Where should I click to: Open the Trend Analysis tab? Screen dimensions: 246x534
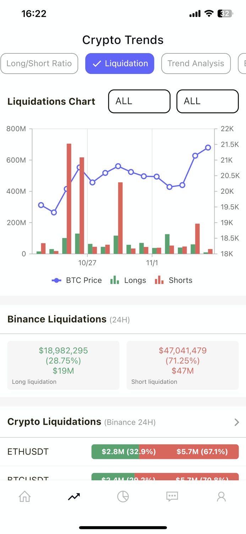click(x=196, y=63)
